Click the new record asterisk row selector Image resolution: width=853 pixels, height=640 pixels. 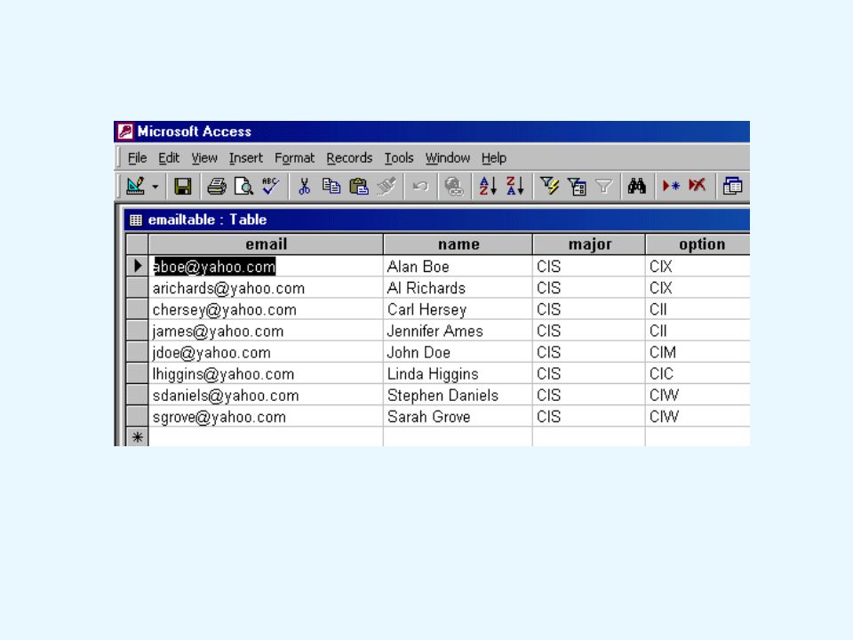coord(137,437)
